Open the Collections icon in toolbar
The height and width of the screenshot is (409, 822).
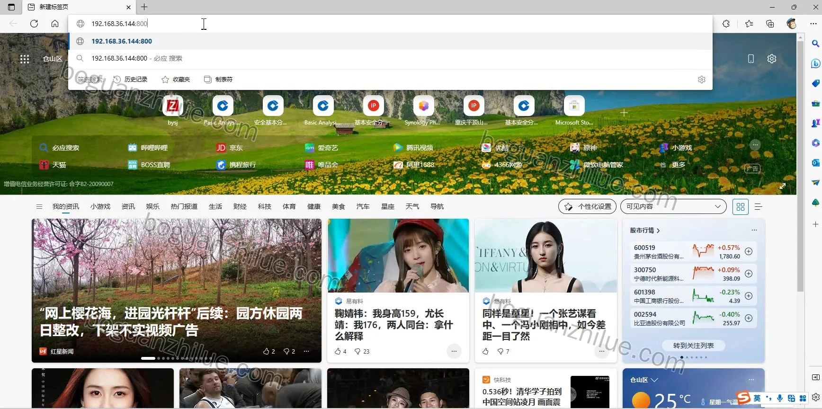click(770, 24)
